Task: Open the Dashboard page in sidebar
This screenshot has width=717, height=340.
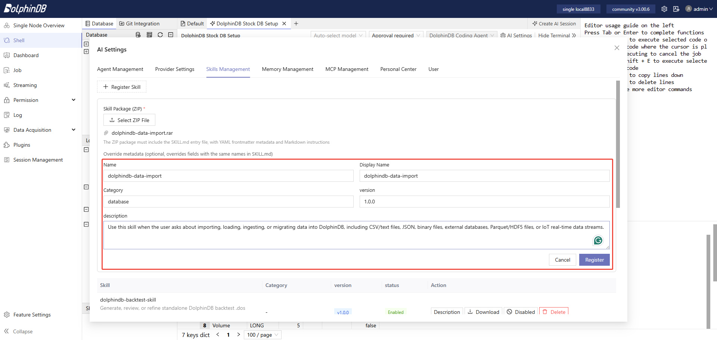Action: pyautogui.click(x=41, y=55)
